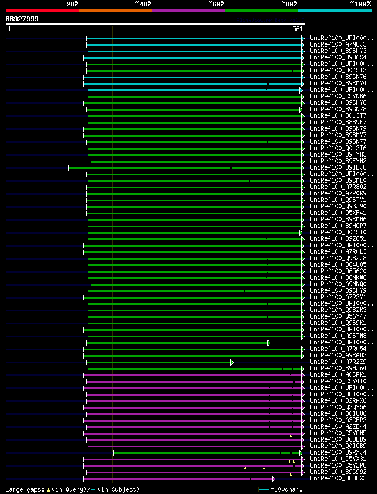Select UniRef100_Q9ZQ51 label
This screenshot has height=494, width=377.
(x=338, y=239)
